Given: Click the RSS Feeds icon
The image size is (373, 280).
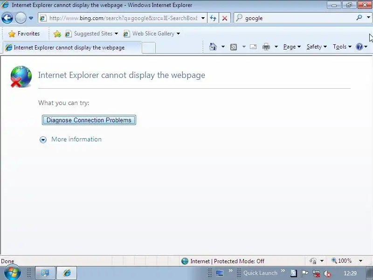Looking at the screenshot, I should tap(234, 47).
